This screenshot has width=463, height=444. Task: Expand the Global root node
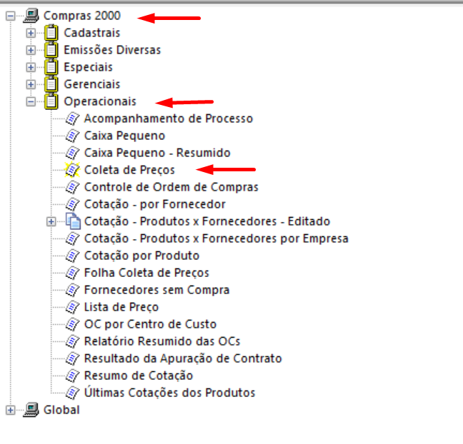coord(11,410)
